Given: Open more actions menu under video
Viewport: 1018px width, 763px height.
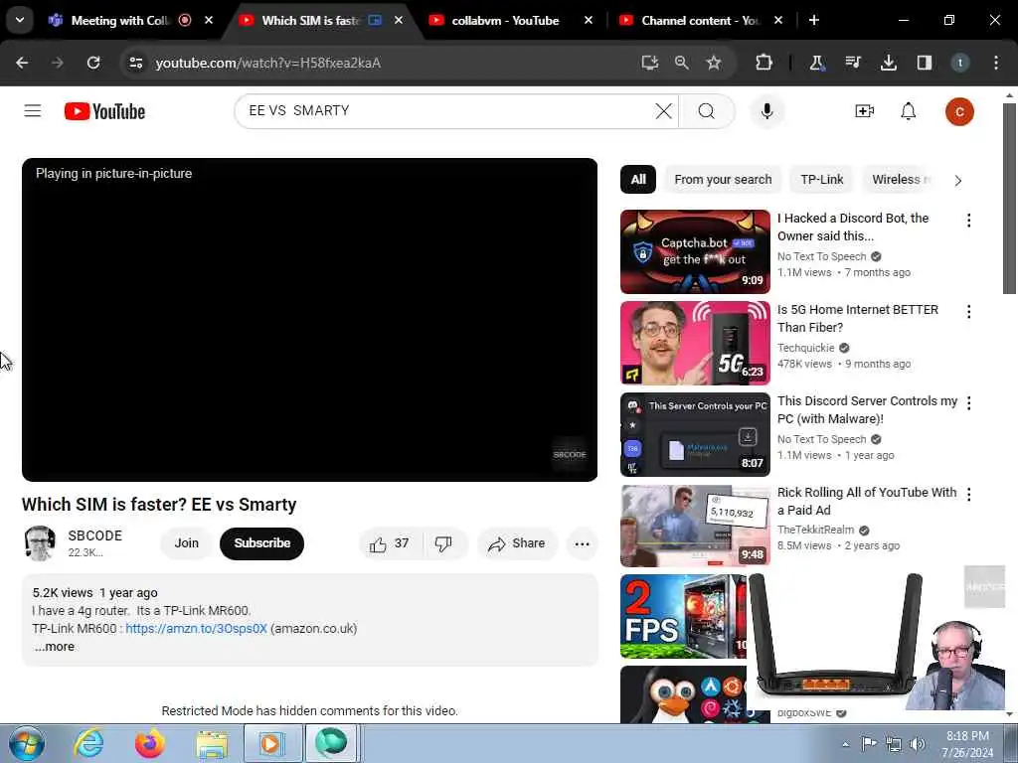Looking at the screenshot, I should click(x=583, y=543).
